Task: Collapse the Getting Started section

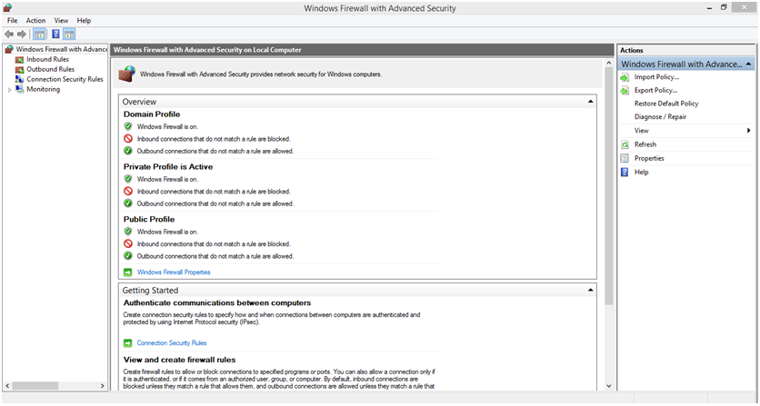Action: tap(591, 290)
